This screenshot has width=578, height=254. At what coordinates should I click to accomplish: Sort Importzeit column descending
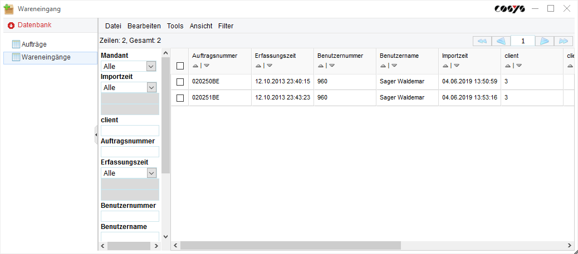457,66
